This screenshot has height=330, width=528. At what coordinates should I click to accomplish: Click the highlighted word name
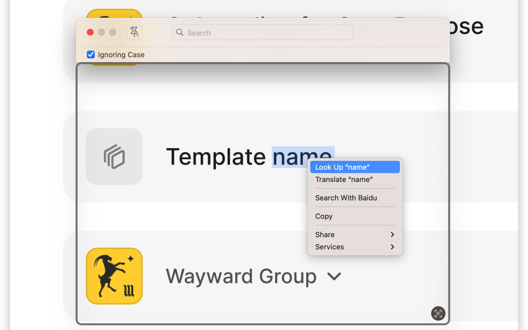pos(303,157)
